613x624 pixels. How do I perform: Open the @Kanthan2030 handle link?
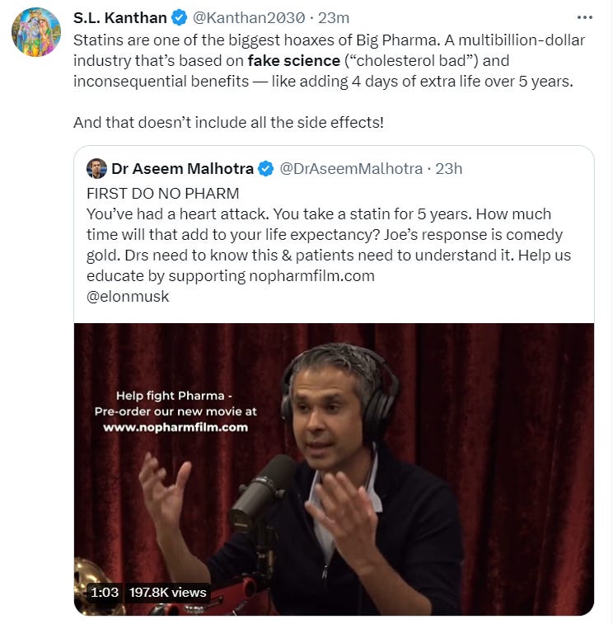click(x=249, y=18)
